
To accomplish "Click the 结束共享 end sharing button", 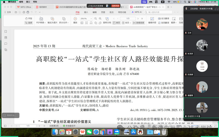I will click(x=115, y=5).
